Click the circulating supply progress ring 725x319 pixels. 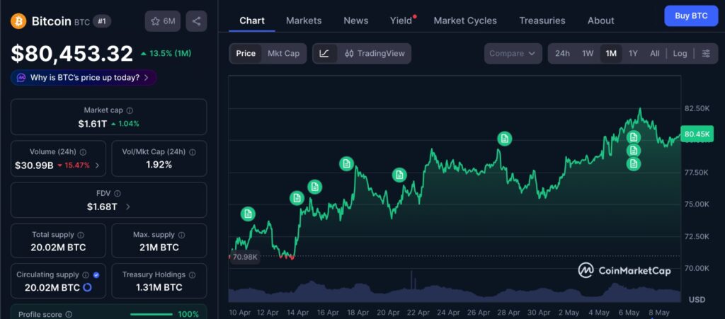coord(87,288)
